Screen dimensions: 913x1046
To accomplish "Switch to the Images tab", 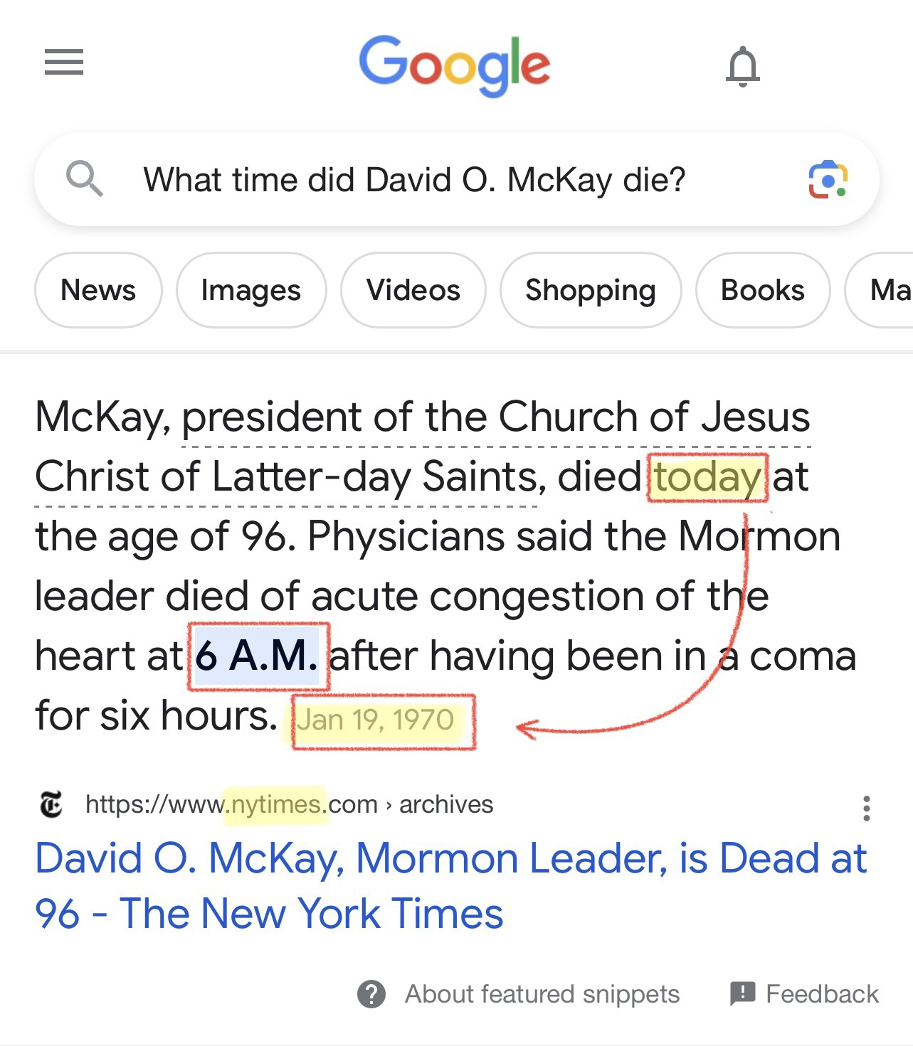I will tap(251, 290).
